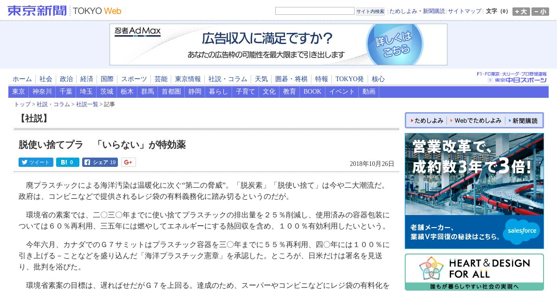
Task: Select 教育 tab
Action: point(290,92)
